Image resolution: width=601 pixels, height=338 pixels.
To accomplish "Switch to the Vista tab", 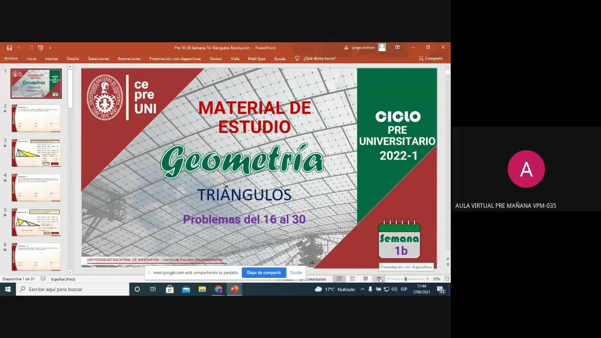I will coord(235,59).
